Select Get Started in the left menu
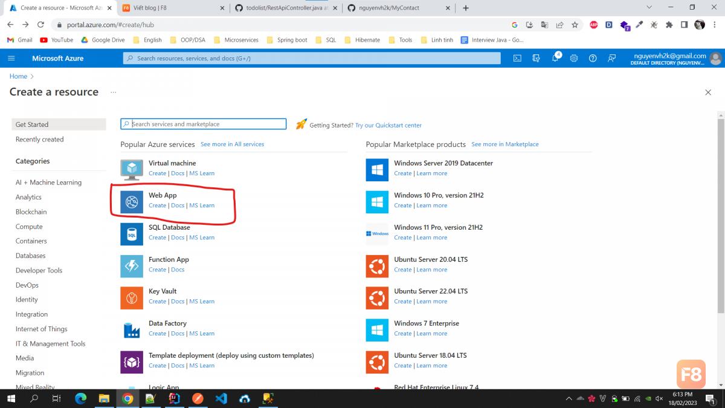The width and height of the screenshot is (725, 408). [59, 125]
